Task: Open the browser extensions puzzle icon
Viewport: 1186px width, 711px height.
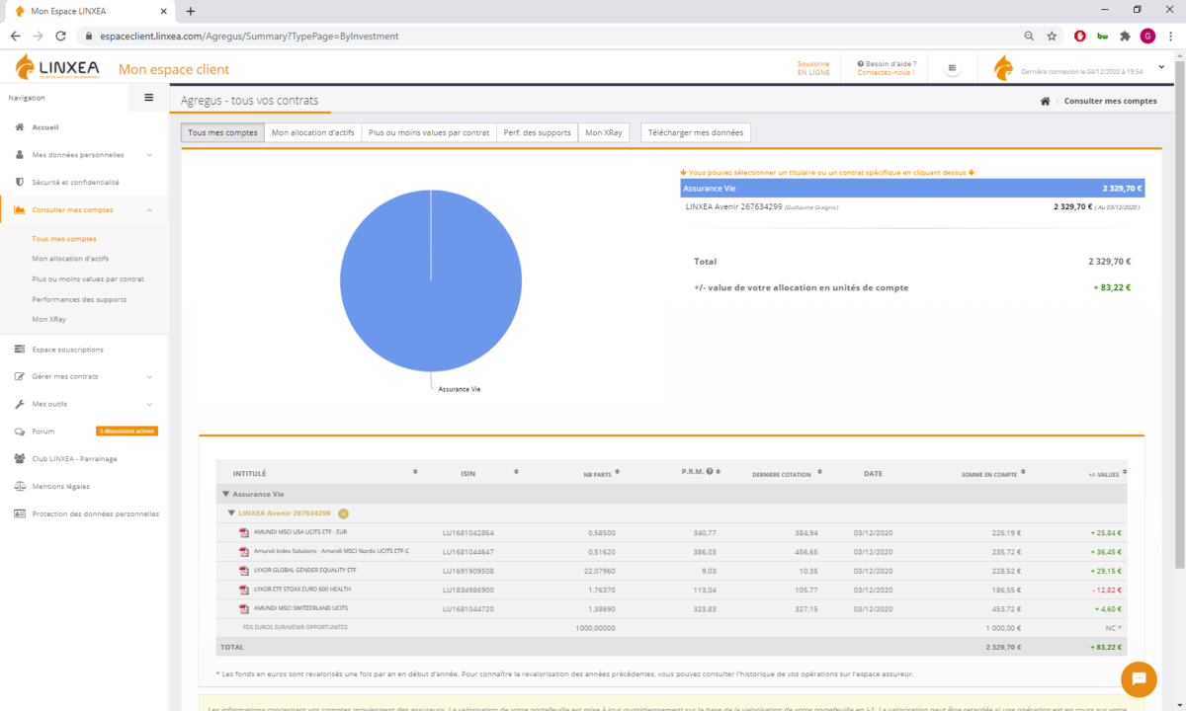Action: point(1125,36)
